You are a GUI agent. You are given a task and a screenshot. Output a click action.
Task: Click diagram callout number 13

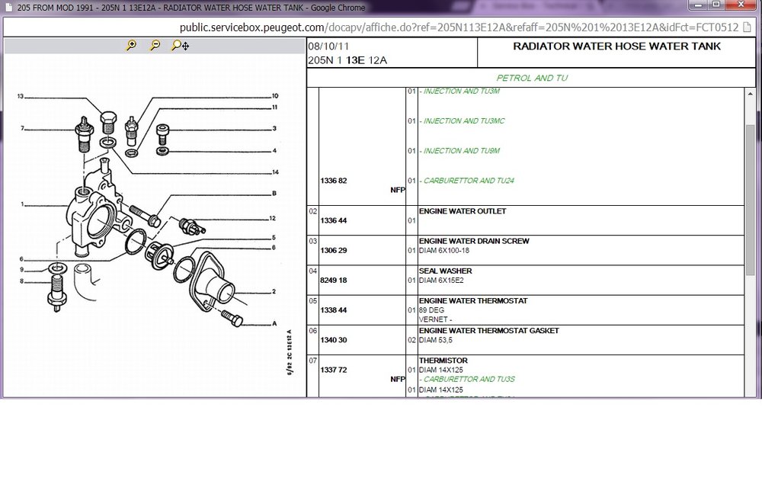21,96
